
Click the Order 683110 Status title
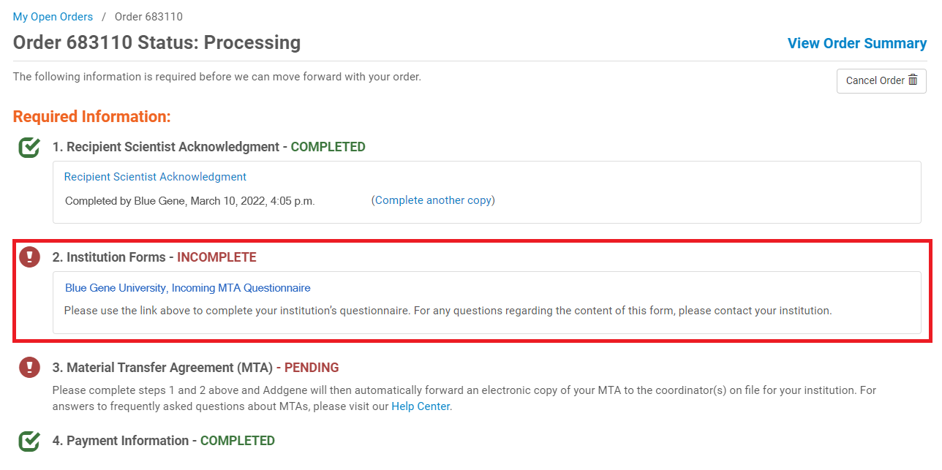pos(157,42)
